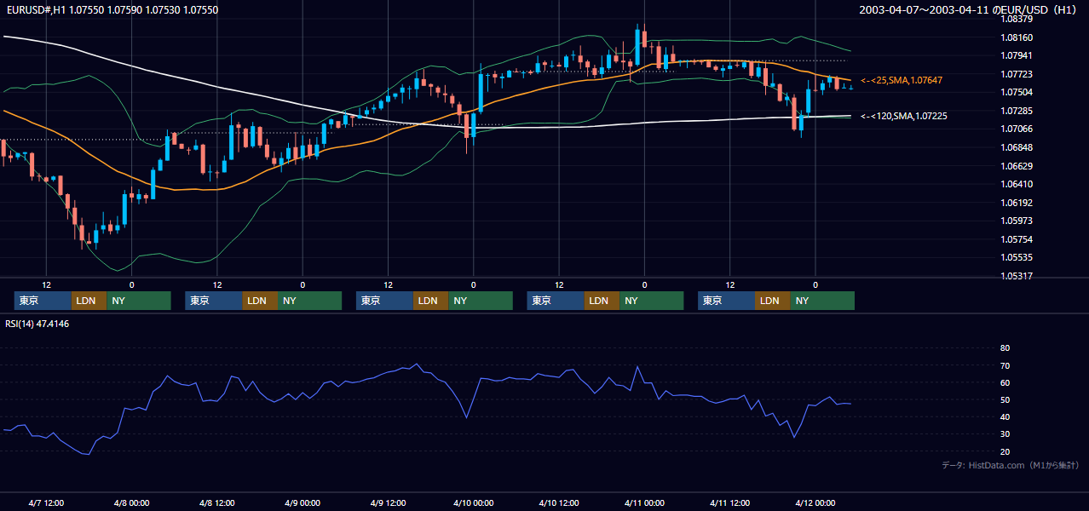Click the 1.07504 price axis label
This screenshot has height=511, width=1089.
tap(1017, 93)
